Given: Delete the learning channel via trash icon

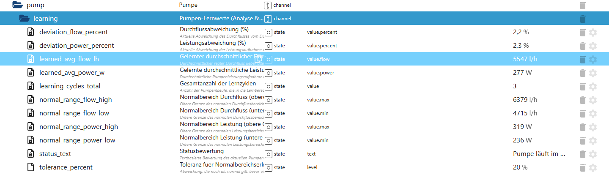Looking at the screenshot, I should tap(583, 19).
